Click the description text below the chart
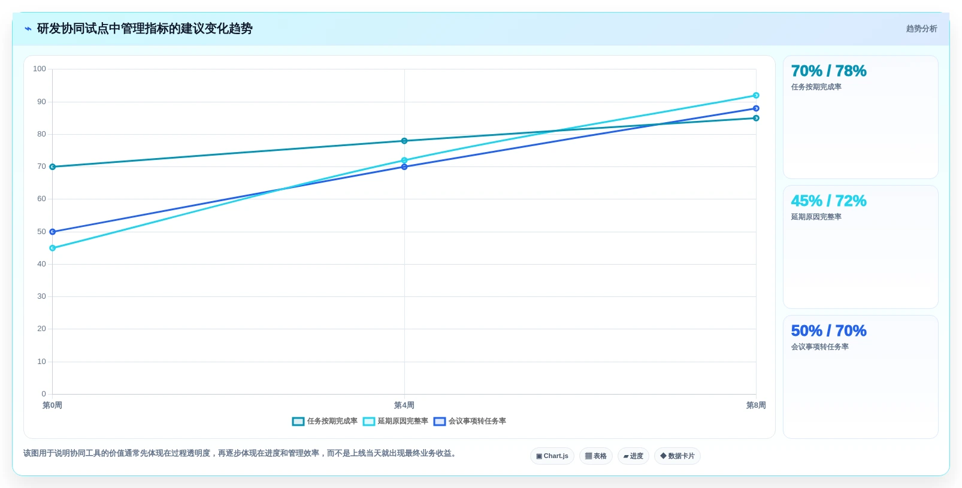This screenshot has height=488, width=962. pos(241,453)
